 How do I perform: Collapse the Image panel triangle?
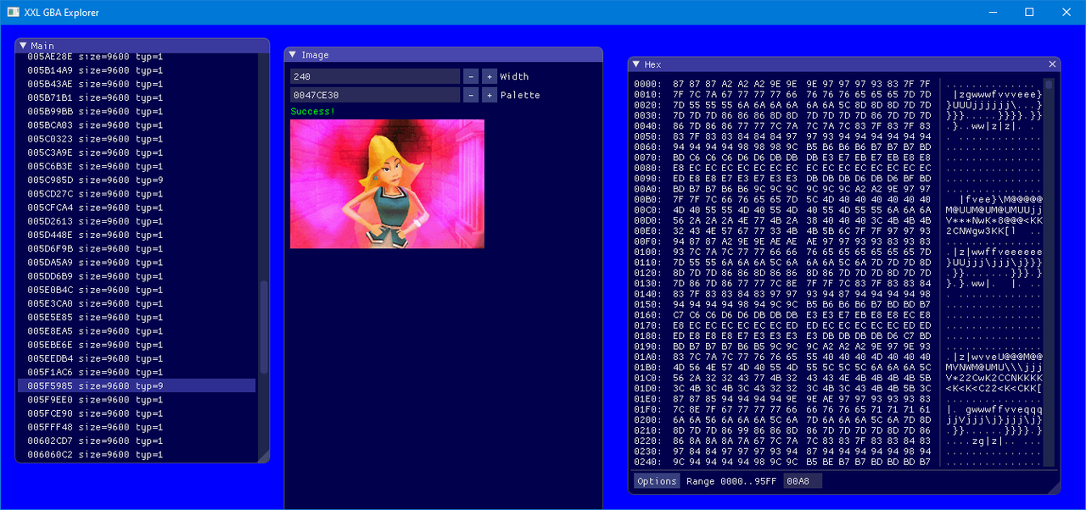tap(293, 55)
